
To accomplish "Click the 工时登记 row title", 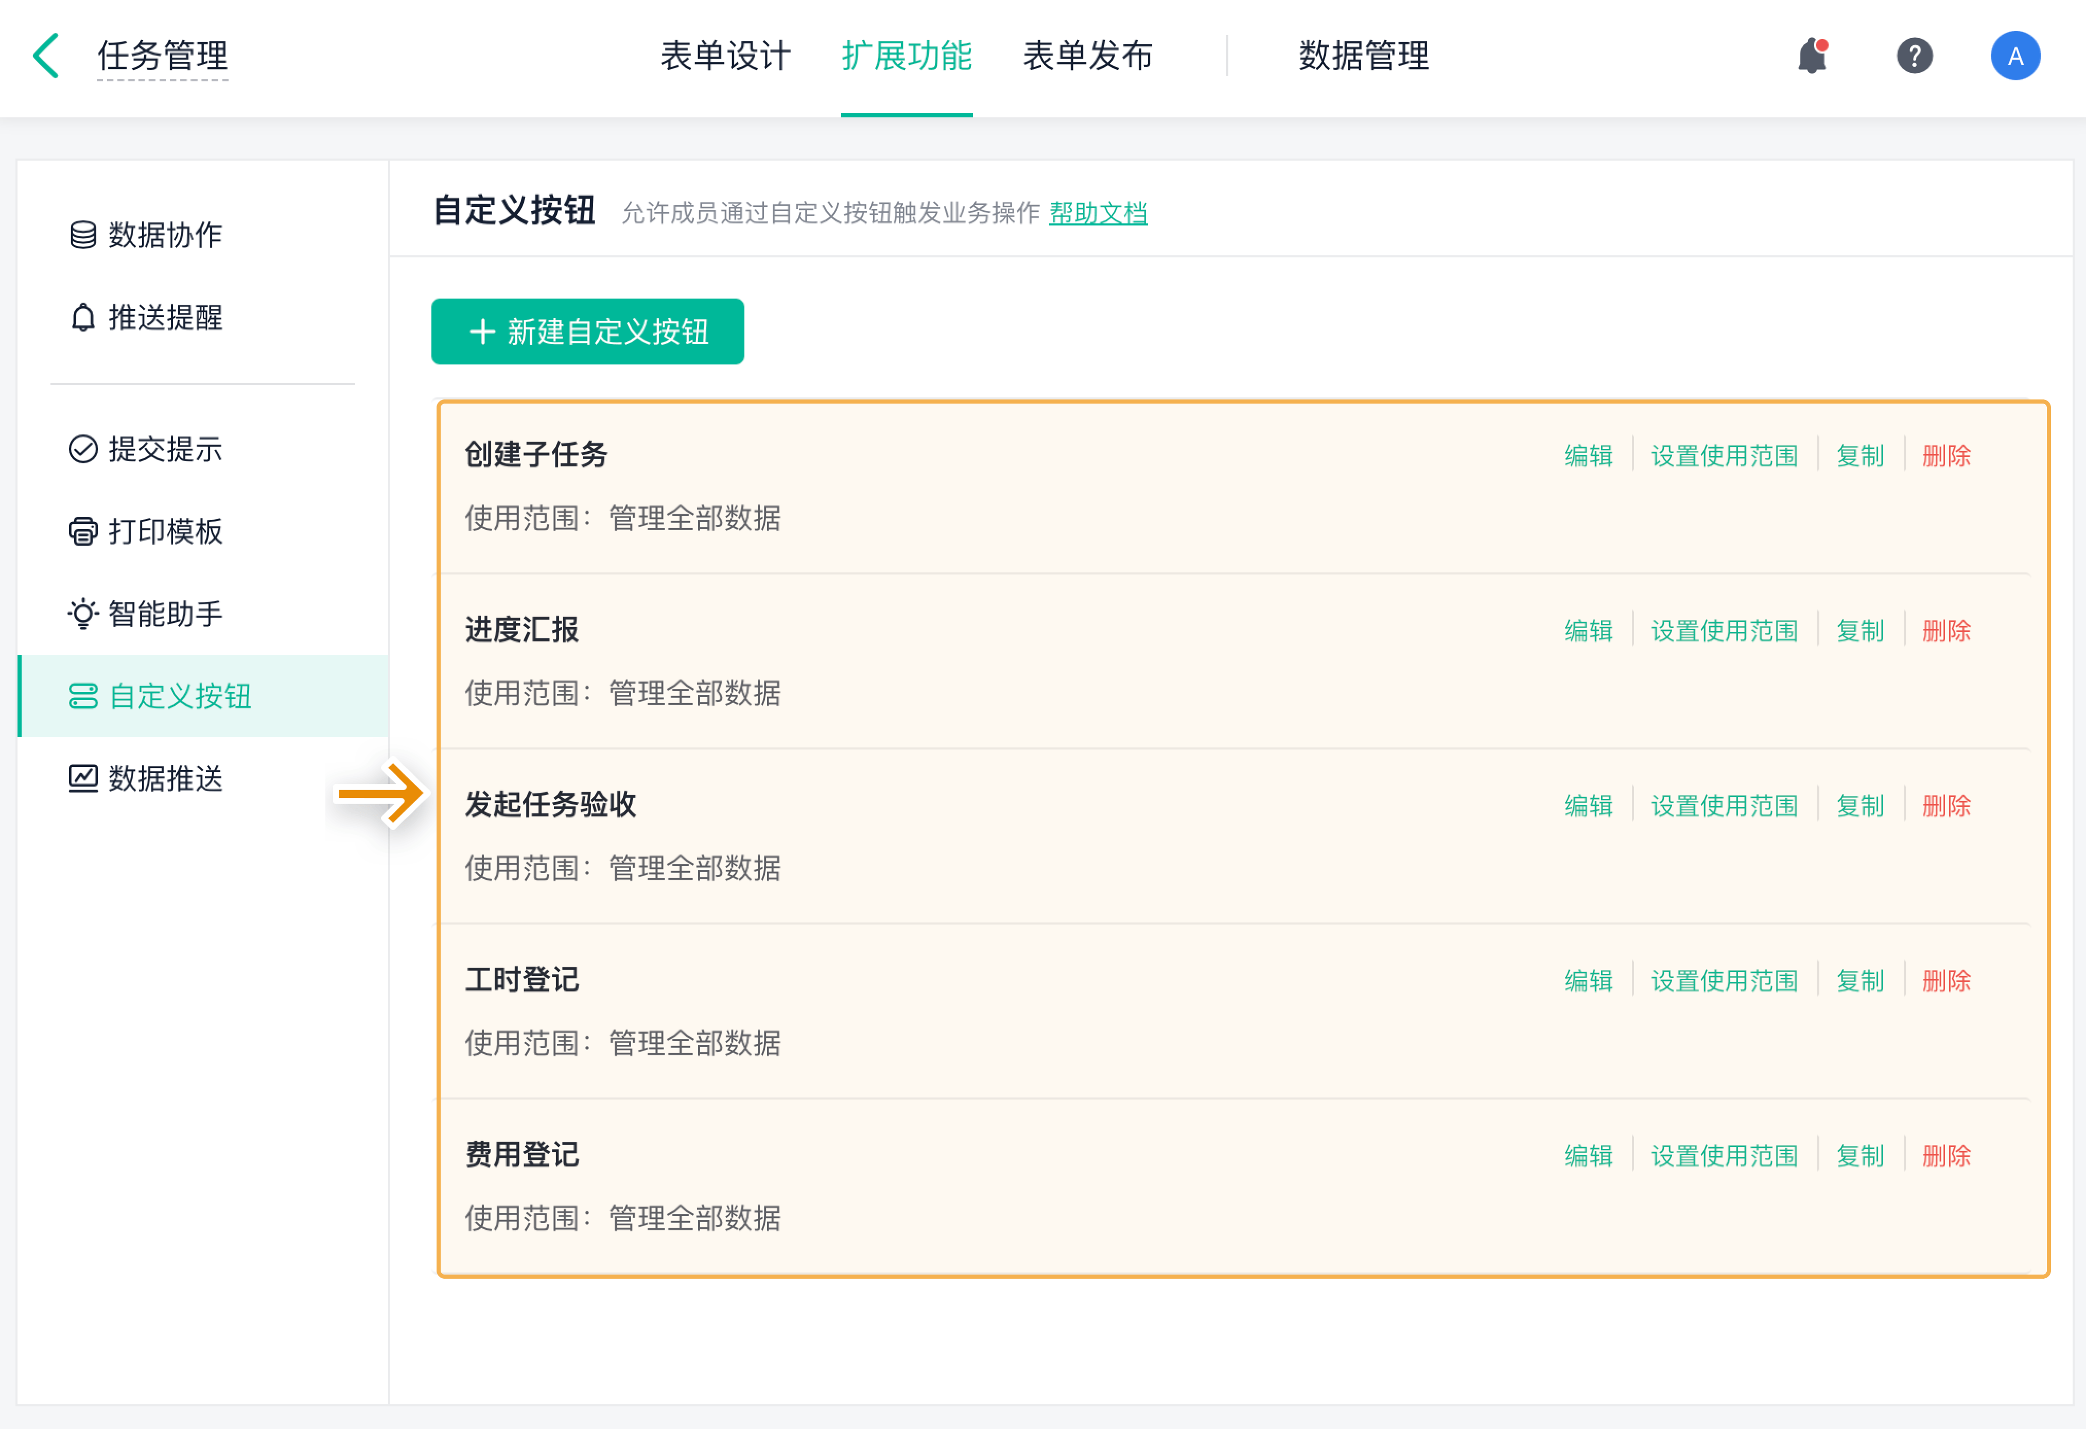I will (521, 980).
